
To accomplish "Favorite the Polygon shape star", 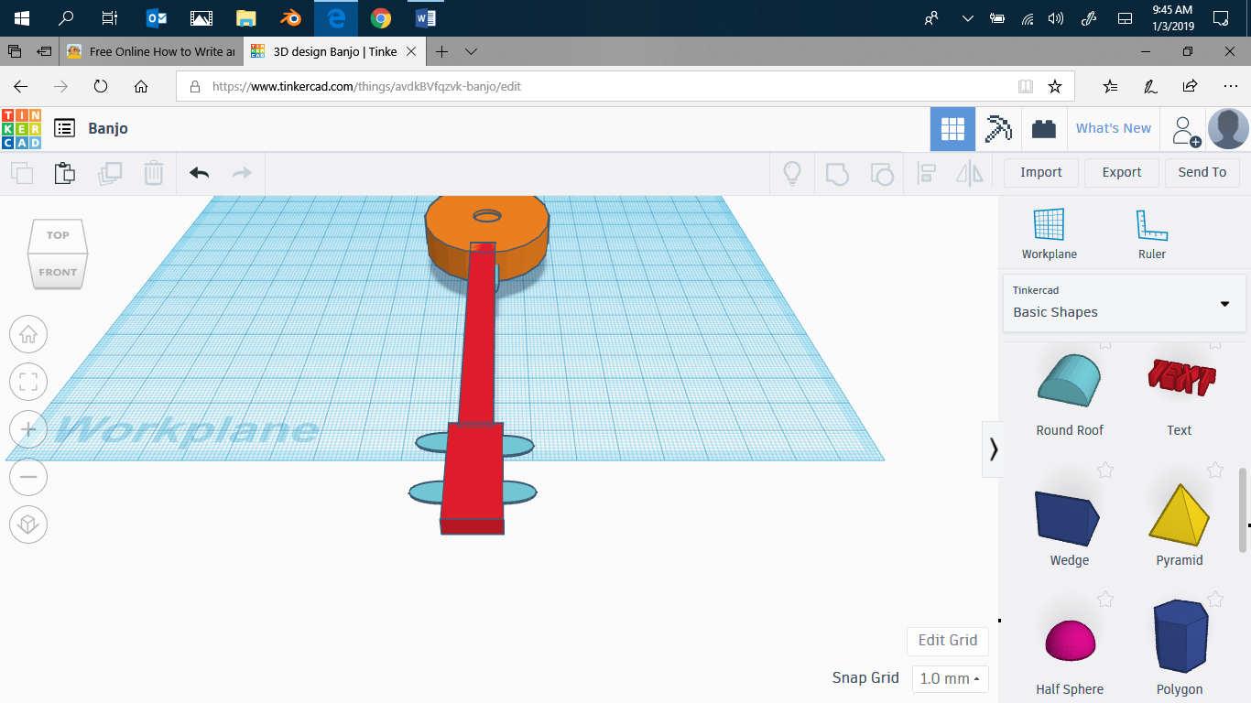I will point(1215,600).
